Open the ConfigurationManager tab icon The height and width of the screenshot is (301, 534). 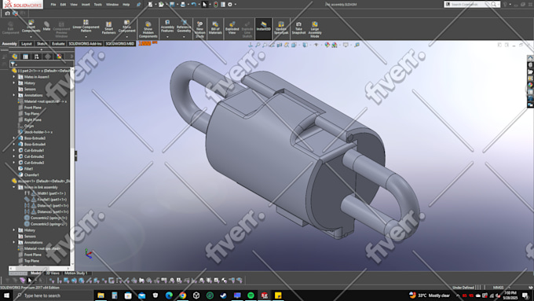(36, 57)
